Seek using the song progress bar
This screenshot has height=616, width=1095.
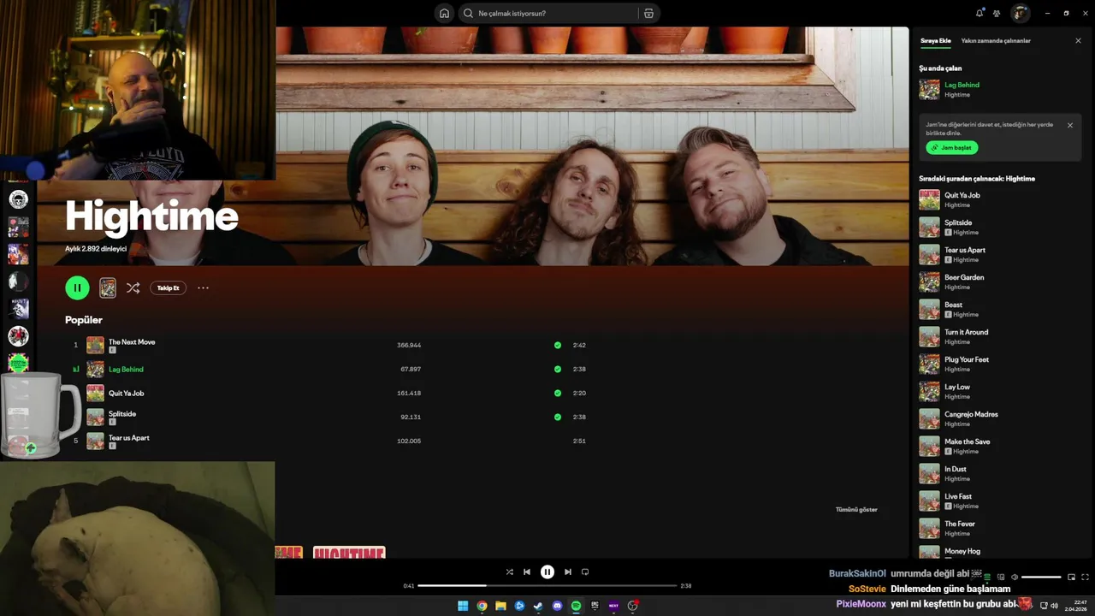pos(547,585)
